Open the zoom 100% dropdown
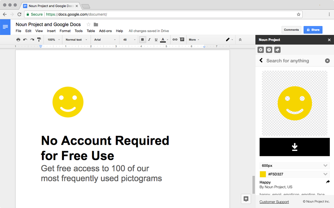Viewport: 334px width, 208px height. (x=54, y=40)
